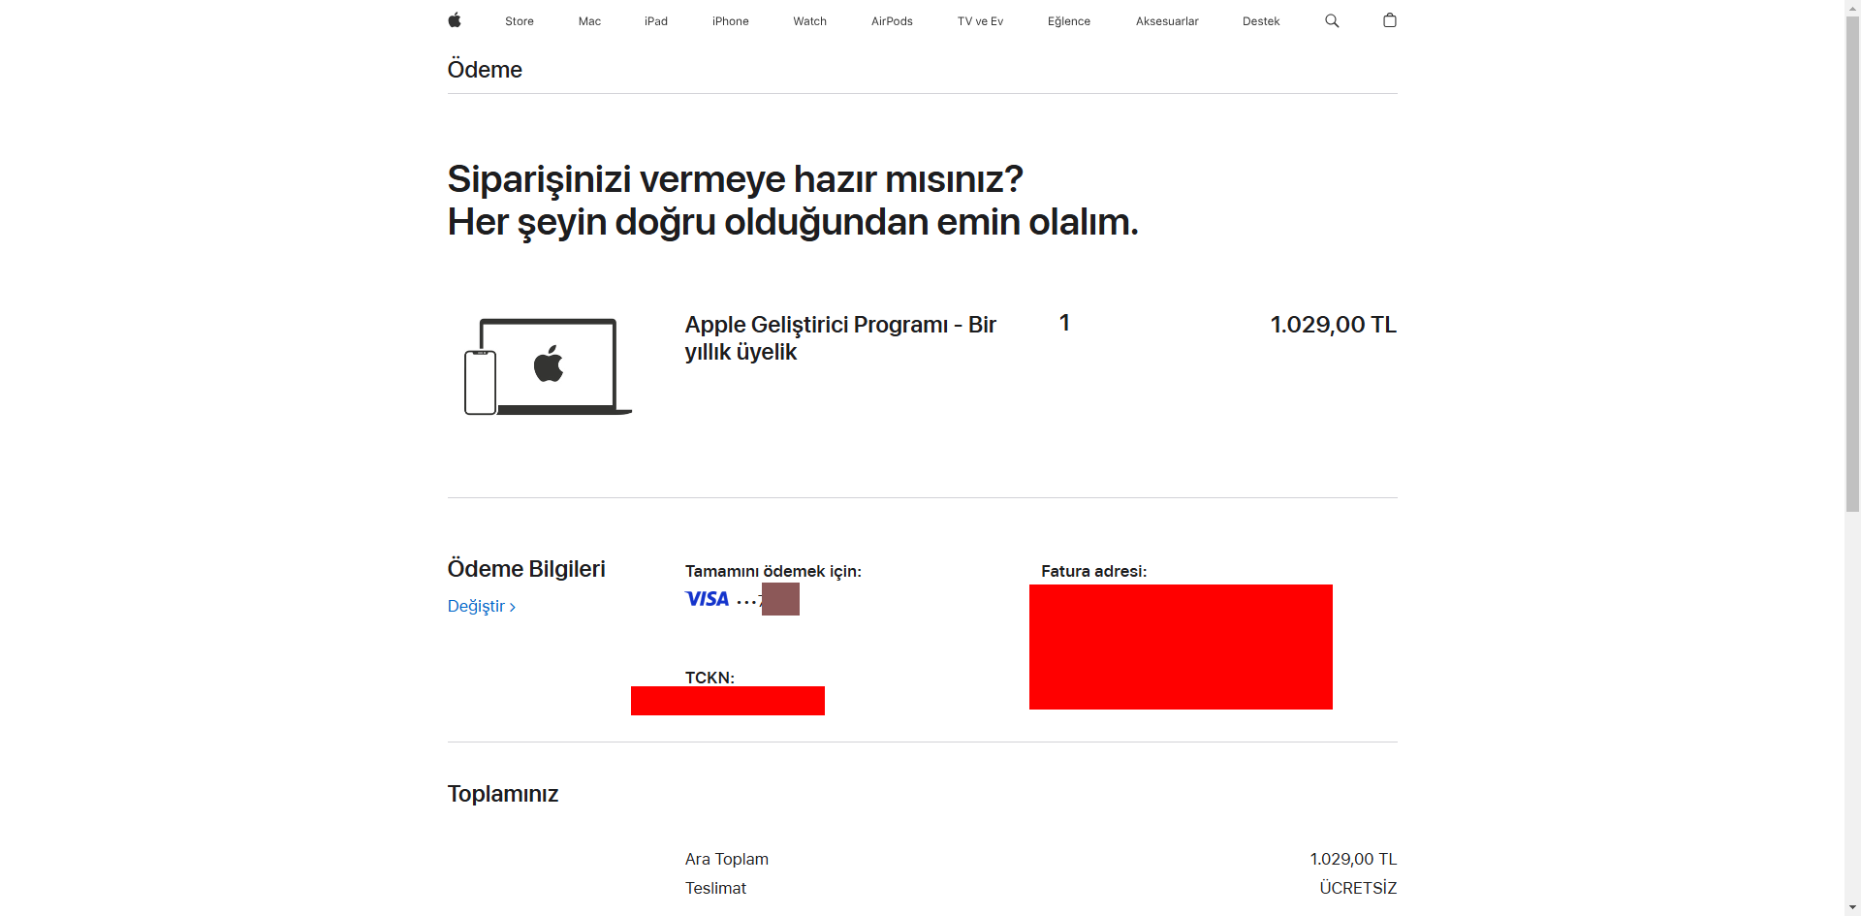Open the Aksesuarlar menu
This screenshot has width=1861, height=916.
tap(1167, 21)
